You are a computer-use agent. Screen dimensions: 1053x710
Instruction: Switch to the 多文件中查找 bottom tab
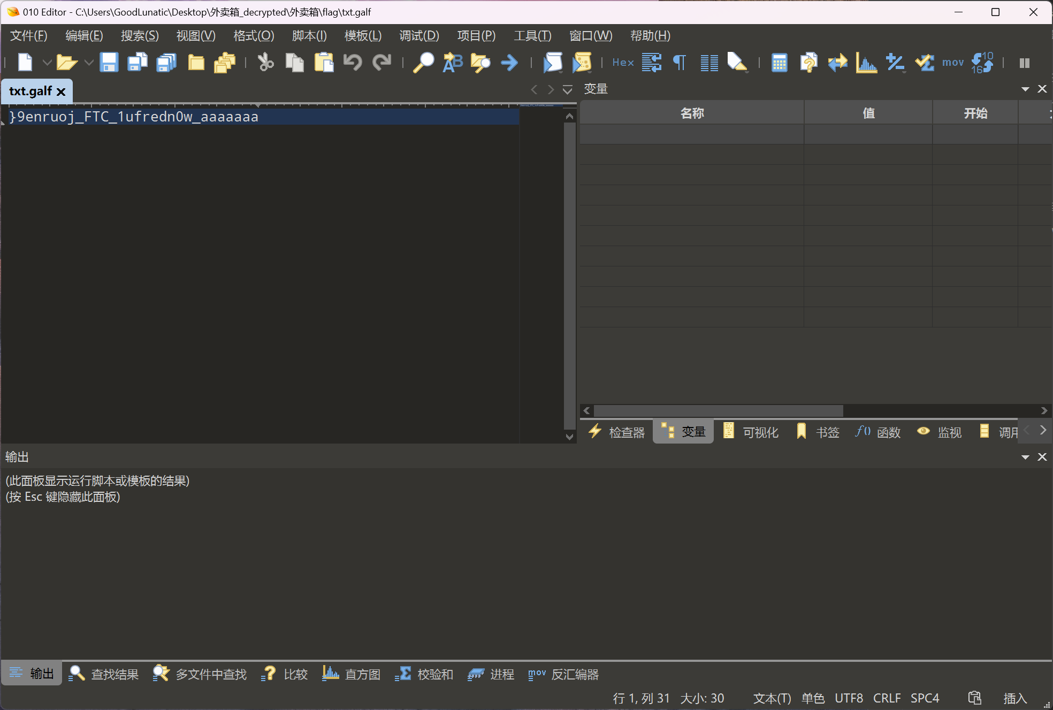coord(200,674)
